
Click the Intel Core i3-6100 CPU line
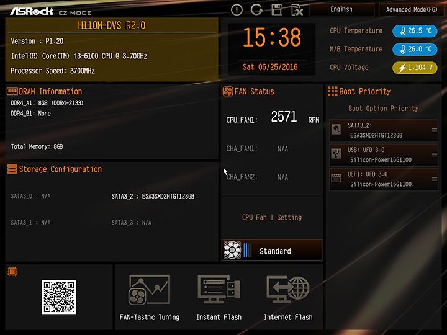(79, 56)
